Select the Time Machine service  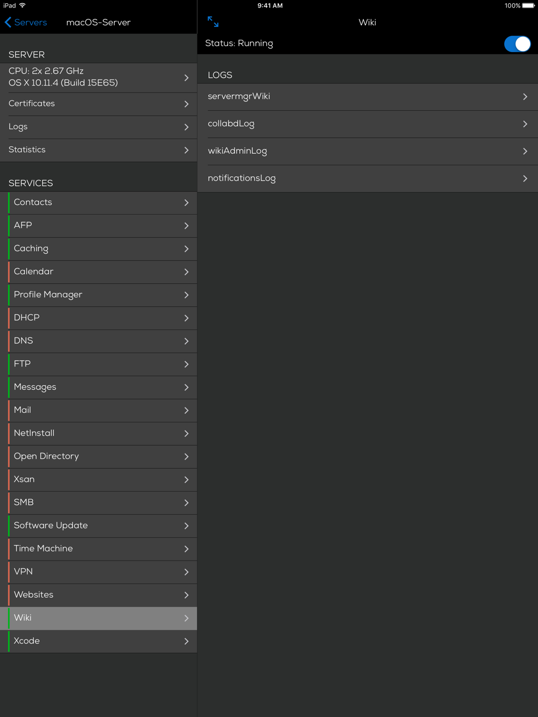click(43, 549)
